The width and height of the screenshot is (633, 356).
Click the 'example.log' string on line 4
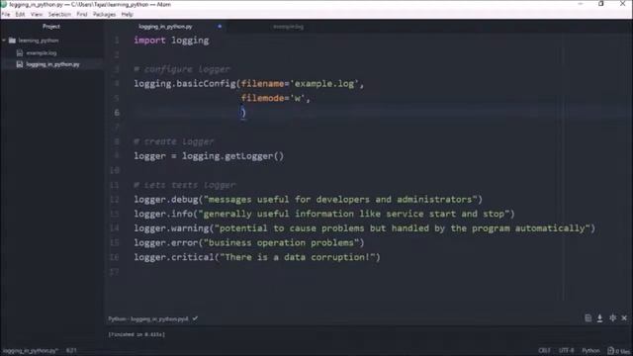324,84
